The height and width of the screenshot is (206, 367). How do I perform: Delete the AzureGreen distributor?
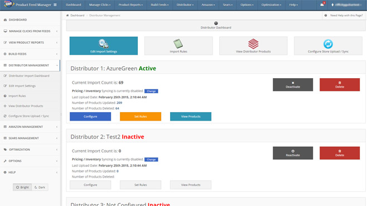click(340, 85)
